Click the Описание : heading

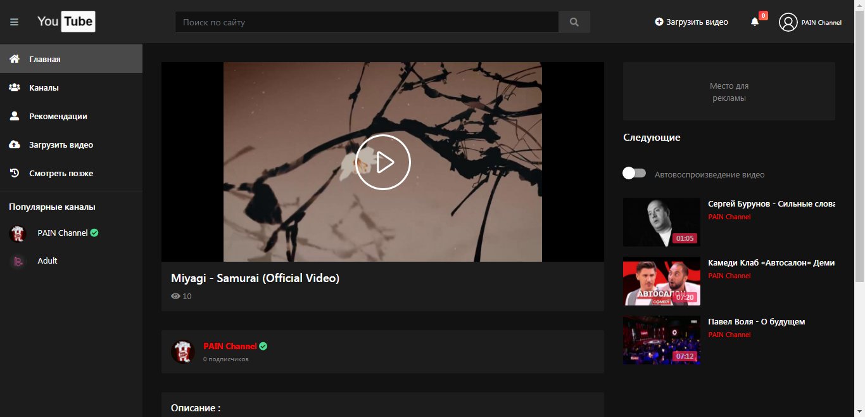point(196,408)
